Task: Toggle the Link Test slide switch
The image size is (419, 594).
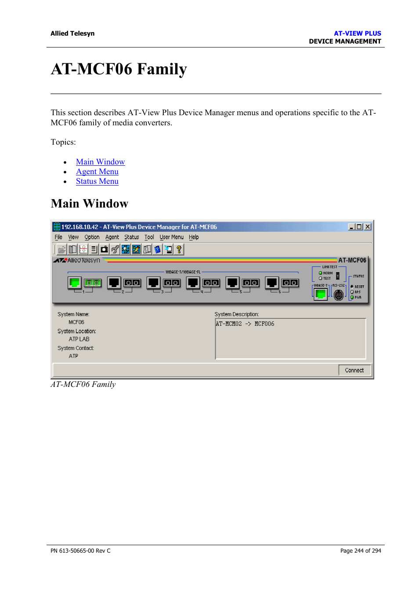Action: pyautogui.click(x=338, y=276)
